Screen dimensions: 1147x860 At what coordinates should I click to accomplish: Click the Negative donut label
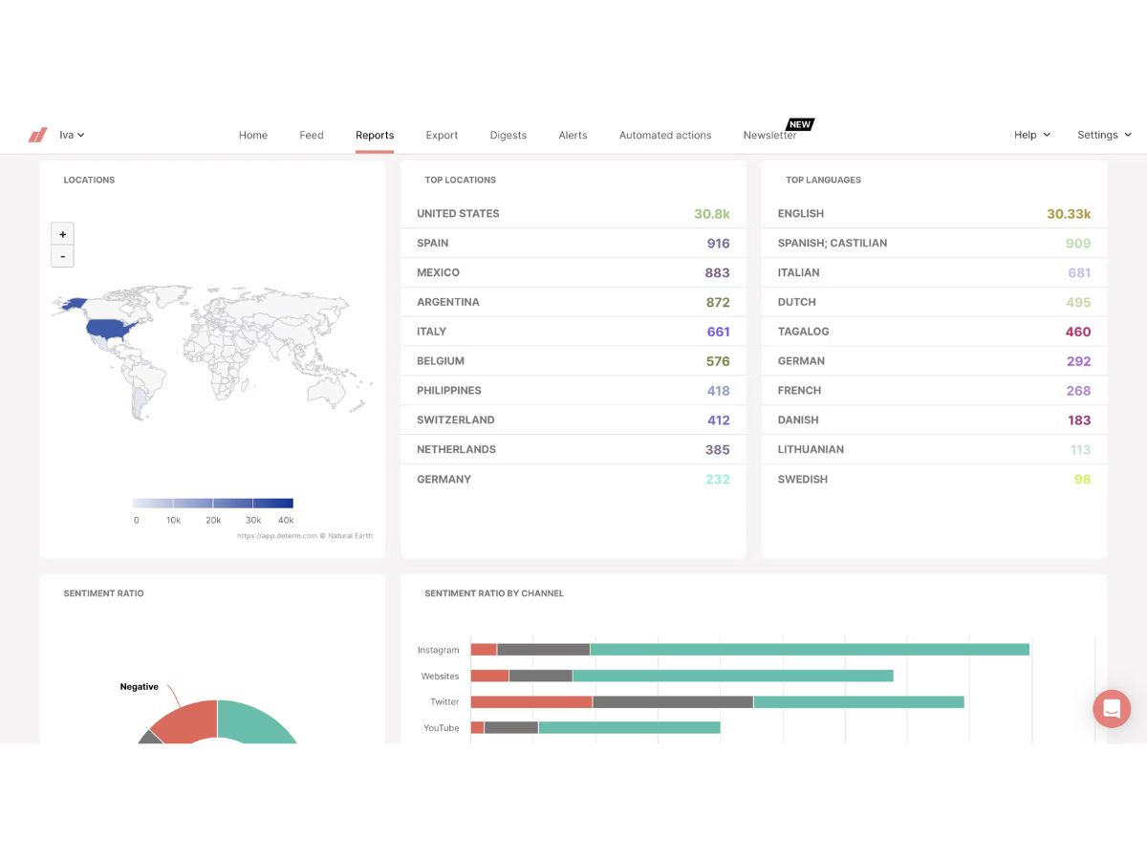point(139,687)
